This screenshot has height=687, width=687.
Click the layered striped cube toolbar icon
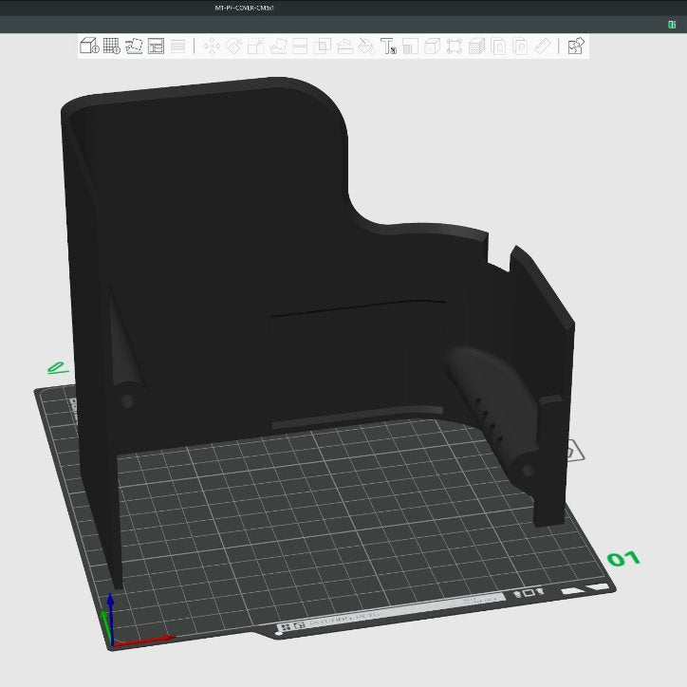point(476,46)
